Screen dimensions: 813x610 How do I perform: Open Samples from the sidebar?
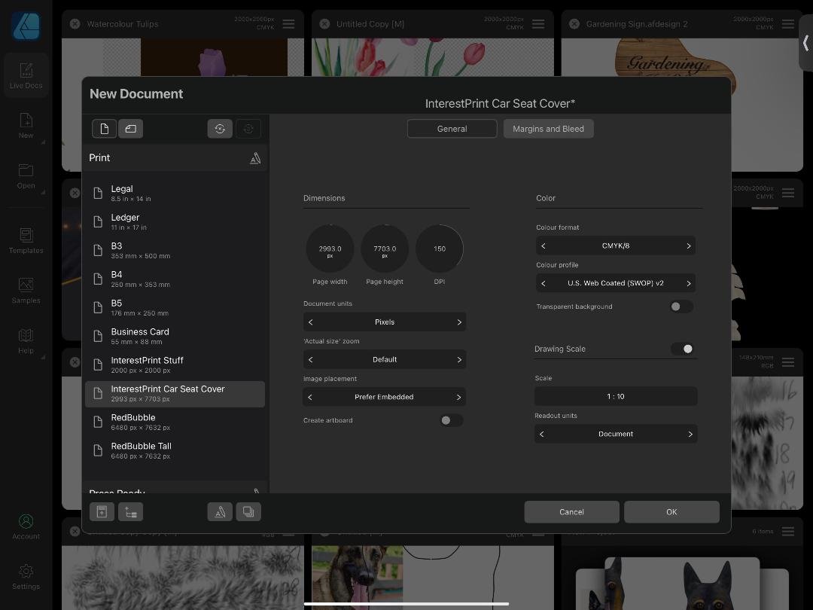pyautogui.click(x=26, y=291)
